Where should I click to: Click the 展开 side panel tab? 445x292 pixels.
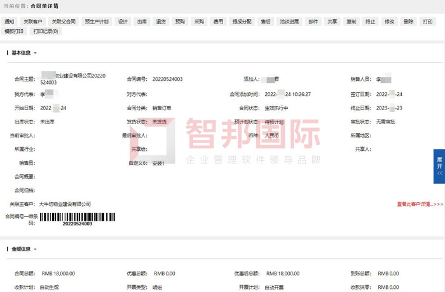(439, 167)
